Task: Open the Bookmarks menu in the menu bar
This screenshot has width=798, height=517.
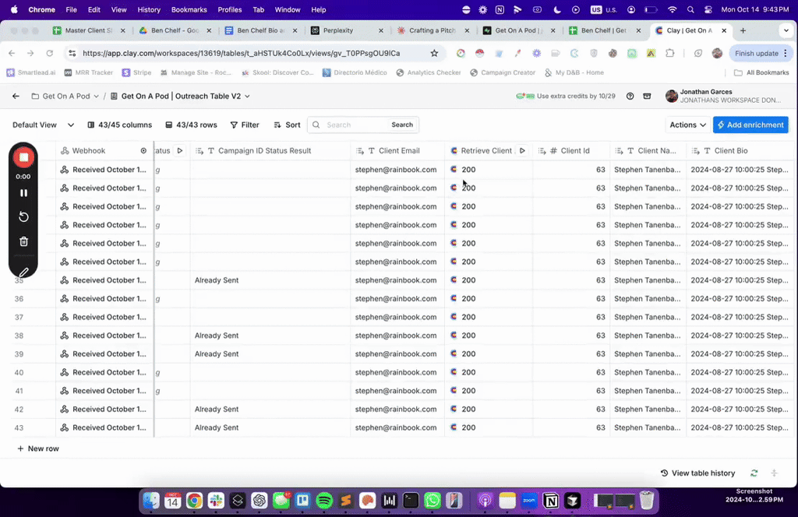Action: [x=189, y=9]
